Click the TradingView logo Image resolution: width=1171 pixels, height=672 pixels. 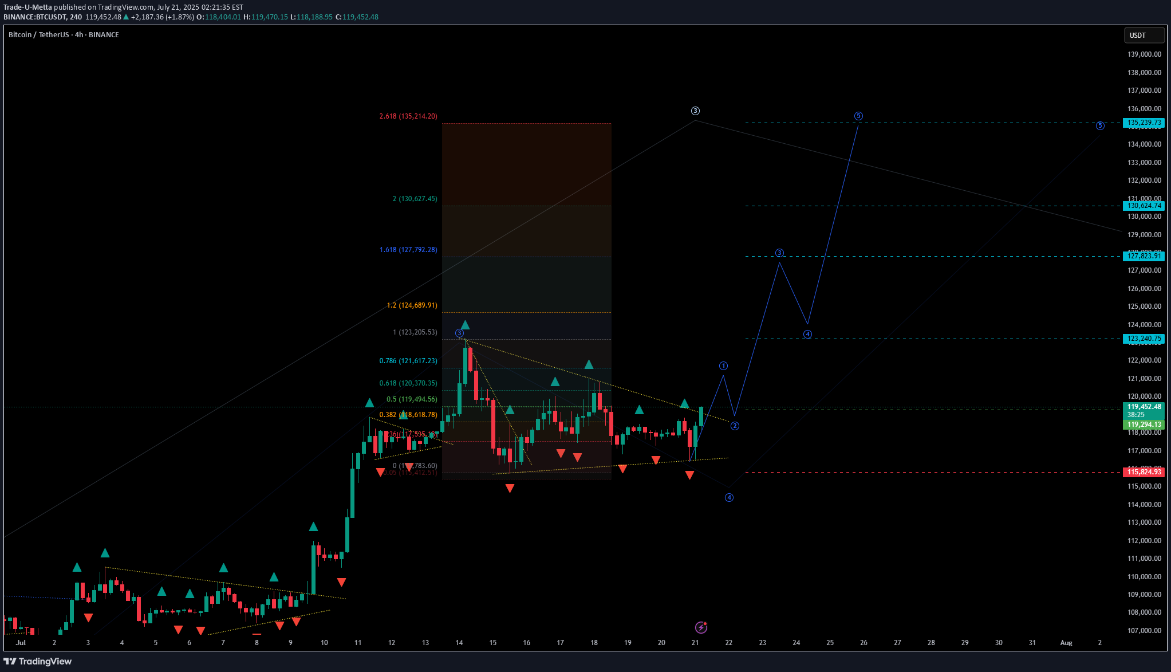pos(38,661)
